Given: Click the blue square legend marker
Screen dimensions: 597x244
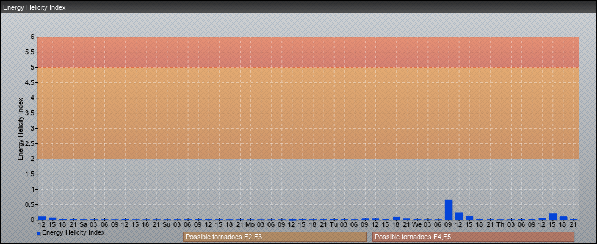Looking at the screenshot, I should pos(38,234).
